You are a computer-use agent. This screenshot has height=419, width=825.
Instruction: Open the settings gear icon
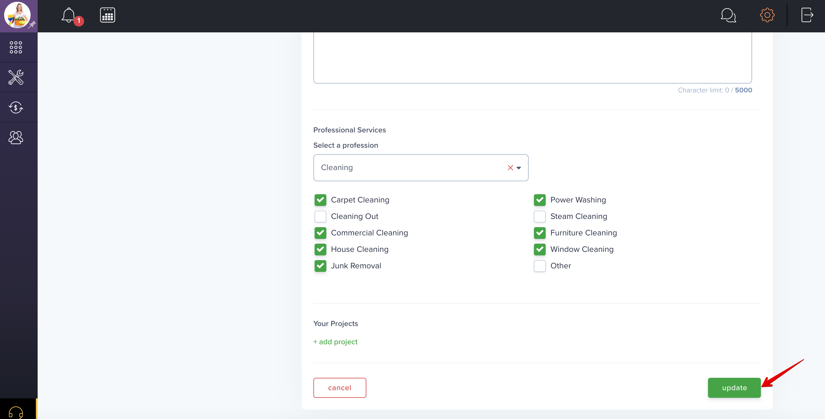(x=767, y=15)
